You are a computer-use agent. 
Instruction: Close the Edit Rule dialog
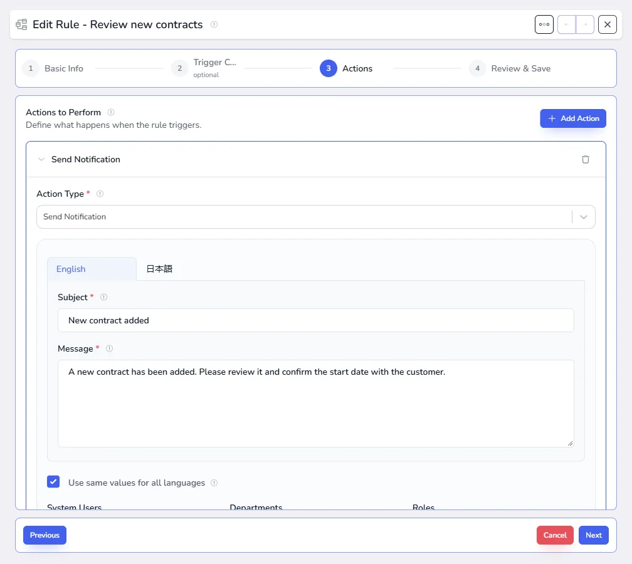point(607,24)
